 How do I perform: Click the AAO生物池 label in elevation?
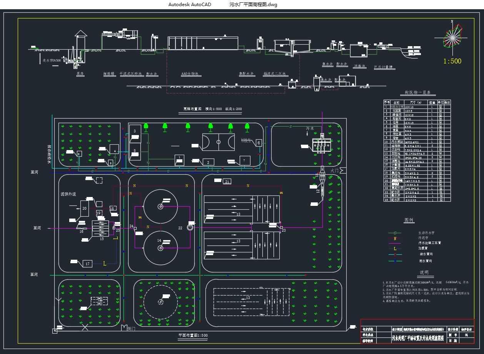pos(189,74)
